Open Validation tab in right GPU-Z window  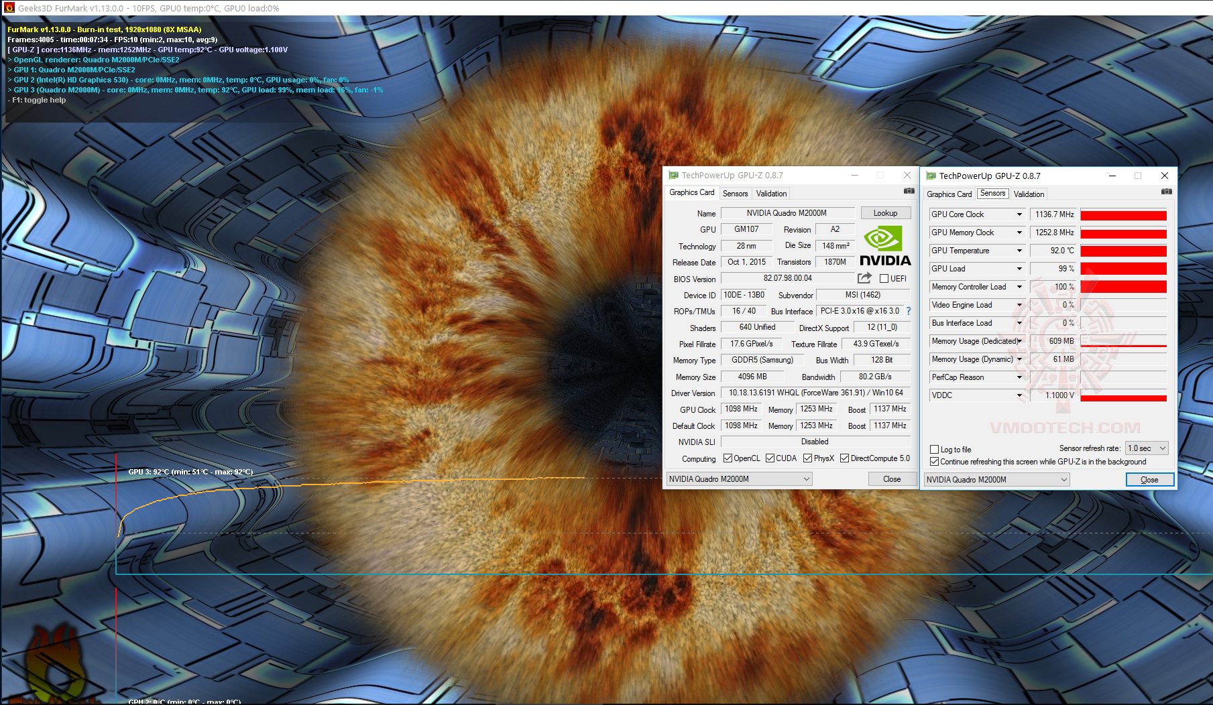pos(1029,194)
